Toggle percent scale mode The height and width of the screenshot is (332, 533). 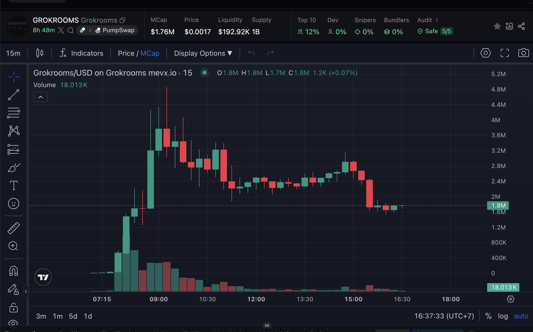tap(488, 316)
